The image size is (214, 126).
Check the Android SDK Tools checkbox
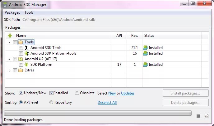pyautogui.click(x=21, y=48)
